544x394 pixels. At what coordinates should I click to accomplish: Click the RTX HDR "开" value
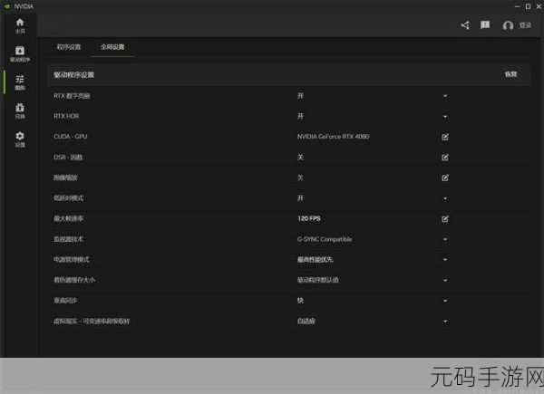[x=300, y=116]
